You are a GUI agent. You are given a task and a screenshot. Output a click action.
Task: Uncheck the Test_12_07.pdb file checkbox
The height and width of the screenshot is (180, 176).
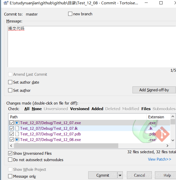(x=12, y=134)
